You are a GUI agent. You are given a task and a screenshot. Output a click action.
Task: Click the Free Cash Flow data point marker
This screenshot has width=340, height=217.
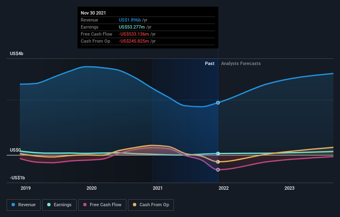(x=218, y=170)
